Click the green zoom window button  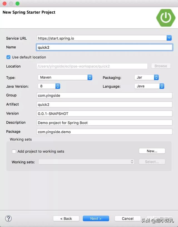18,3
